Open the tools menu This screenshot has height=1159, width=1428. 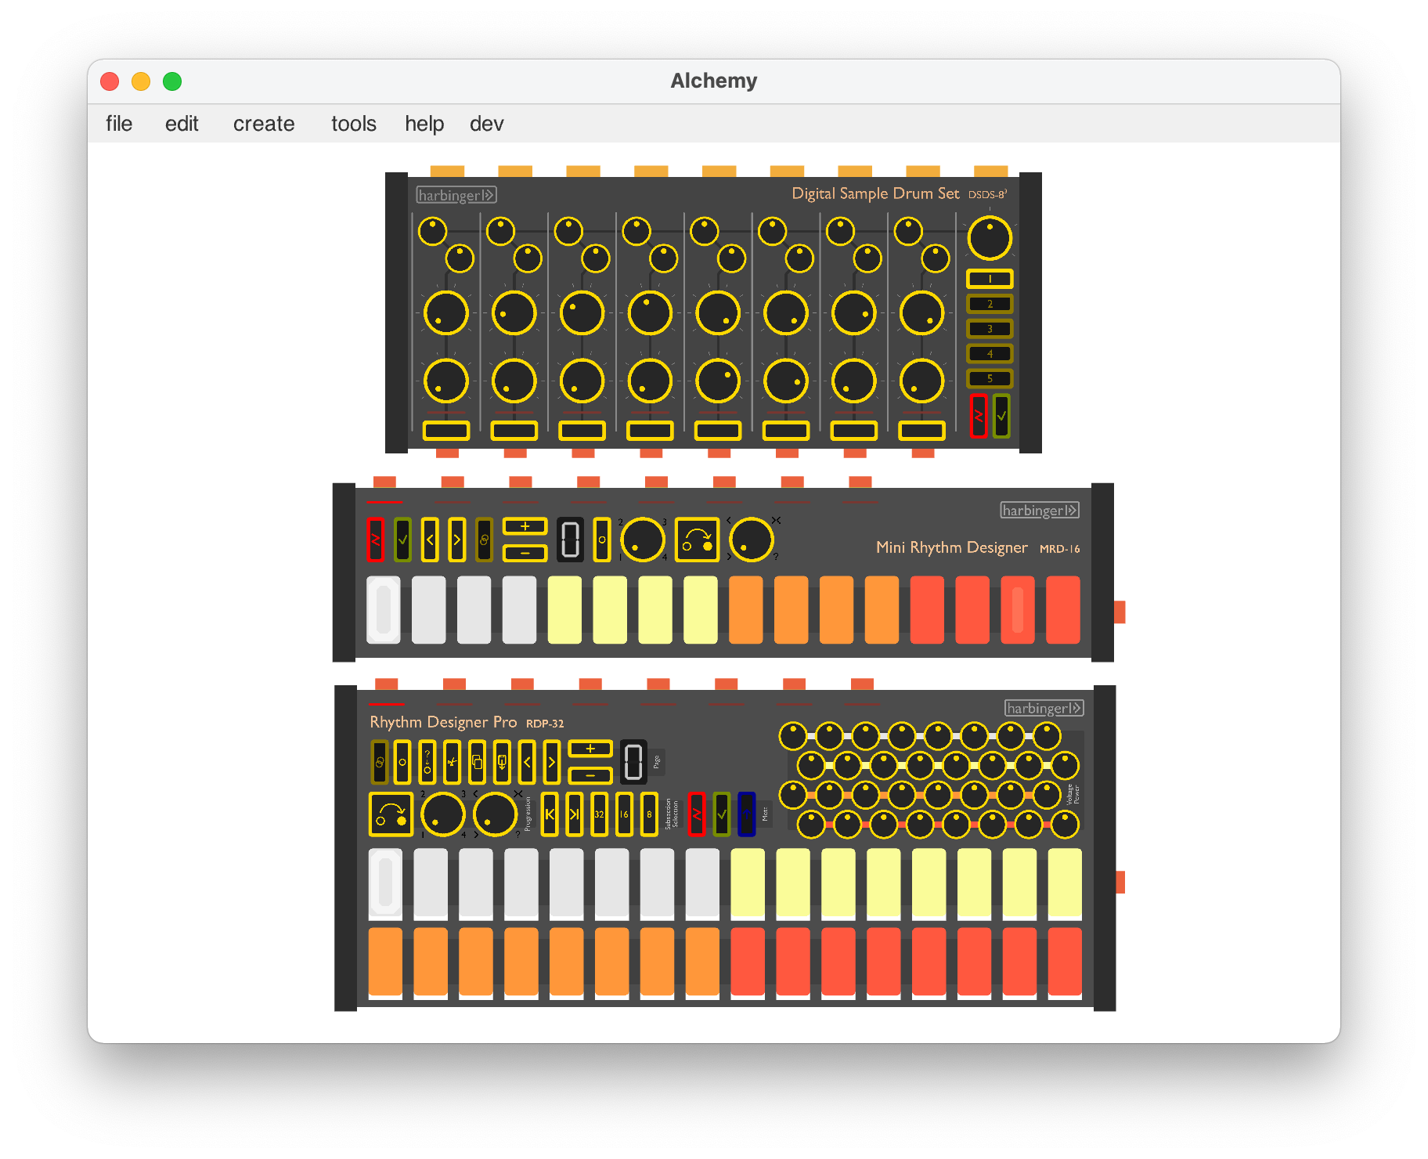point(353,124)
